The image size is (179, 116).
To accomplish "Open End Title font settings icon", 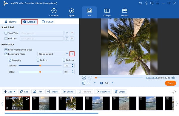I will 67,39.
